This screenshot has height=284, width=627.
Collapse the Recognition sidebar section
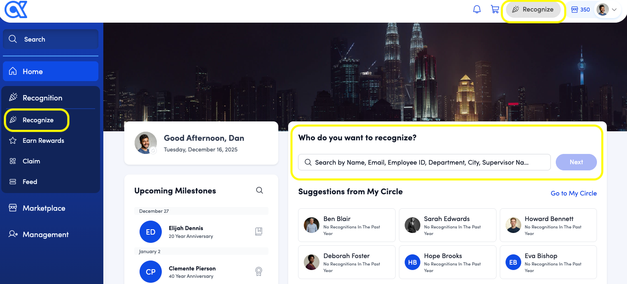pos(42,98)
